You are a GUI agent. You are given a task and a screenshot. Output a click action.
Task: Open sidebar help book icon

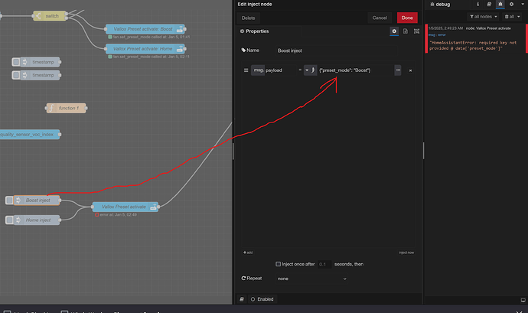point(489,4)
